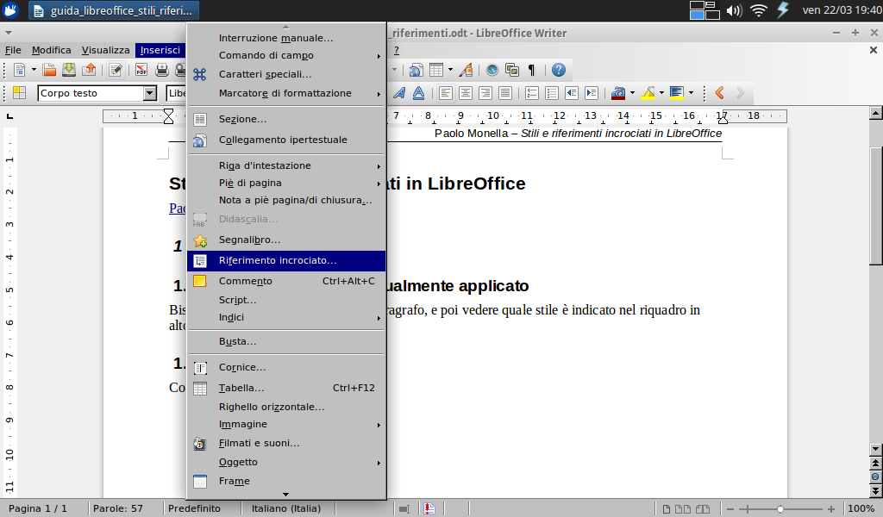
Task: Open the Corpo testo paragraph style dropdown
Action: tap(150, 93)
